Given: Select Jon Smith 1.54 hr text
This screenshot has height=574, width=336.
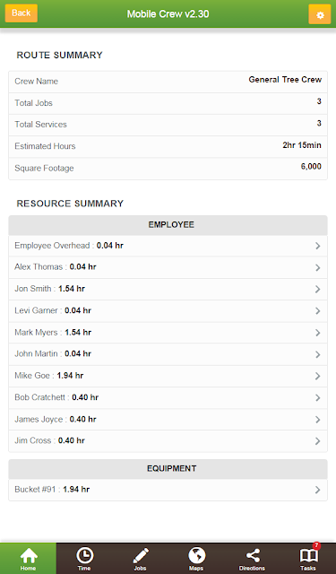Looking at the screenshot, I should point(49,289).
